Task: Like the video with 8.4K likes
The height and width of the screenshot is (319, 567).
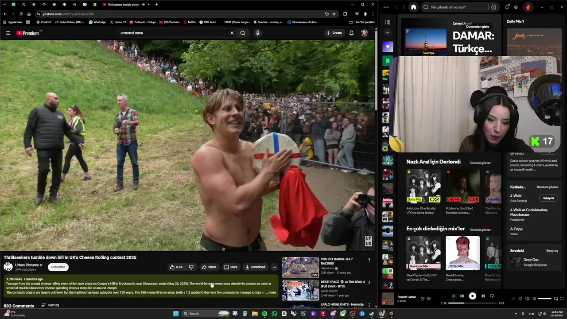Action: pos(176,267)
